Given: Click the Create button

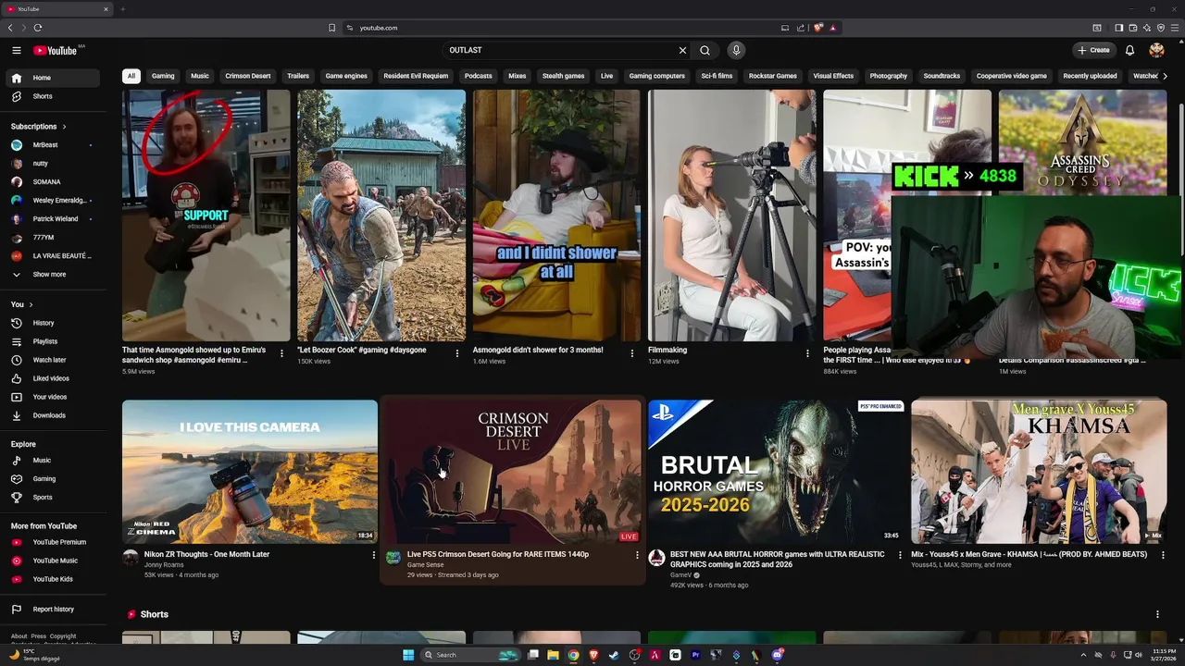Looking at the screenshot, I should click(1093, 50).
